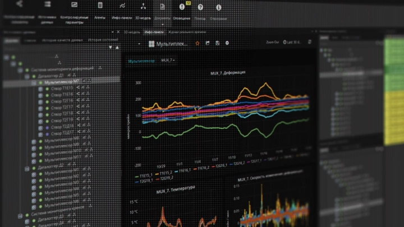Toggle T2G19_1 series in the chart legend

tap(146, 181)
